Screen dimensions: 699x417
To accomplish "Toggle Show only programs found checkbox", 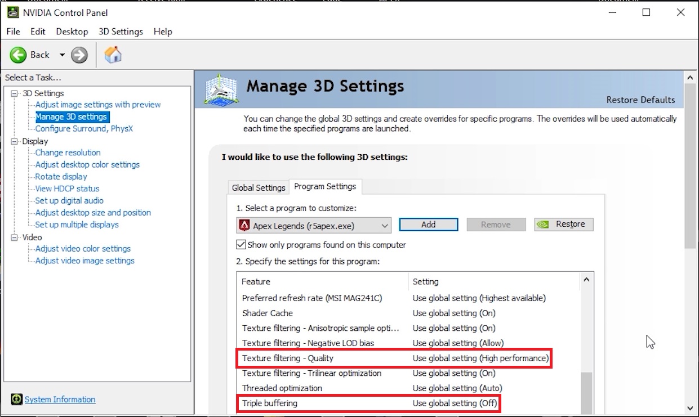I will 241,245.
